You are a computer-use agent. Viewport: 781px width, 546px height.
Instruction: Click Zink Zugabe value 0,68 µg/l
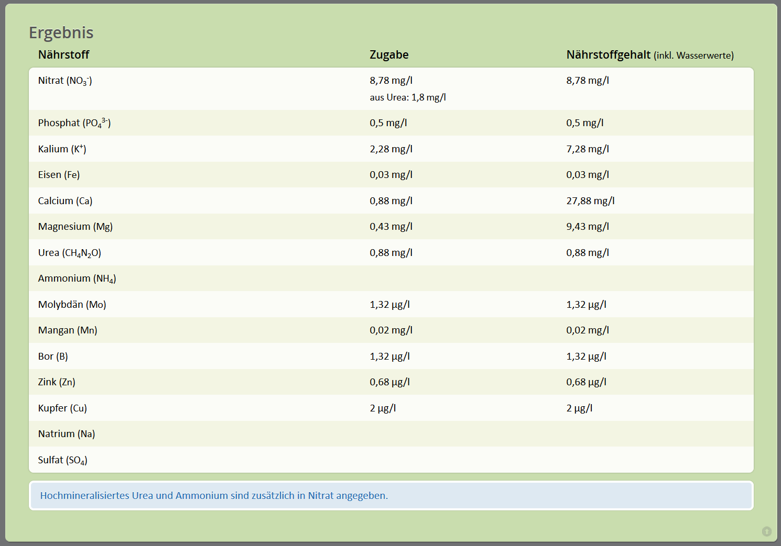pyautogui.click(x=390, y=382)
